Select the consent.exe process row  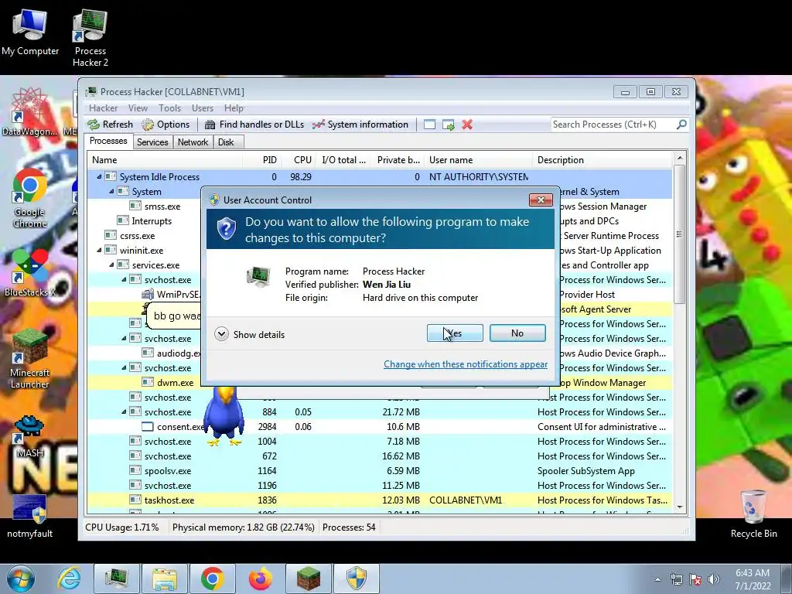pyautogui.click(x=380, y=427)
